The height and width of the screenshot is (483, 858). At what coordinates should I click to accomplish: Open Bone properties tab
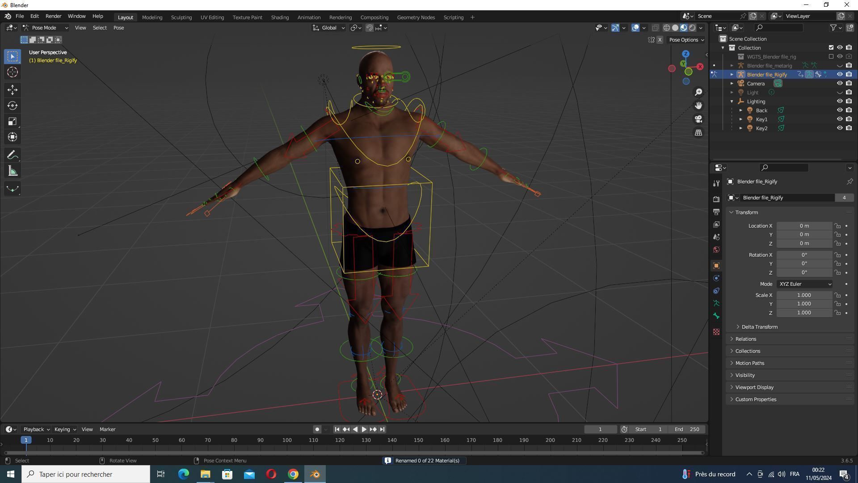716,316
